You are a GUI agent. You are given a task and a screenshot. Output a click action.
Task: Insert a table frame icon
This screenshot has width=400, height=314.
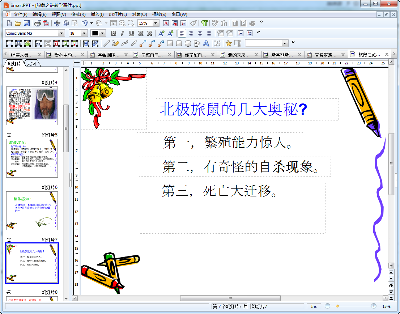click(x=18, y=43)
